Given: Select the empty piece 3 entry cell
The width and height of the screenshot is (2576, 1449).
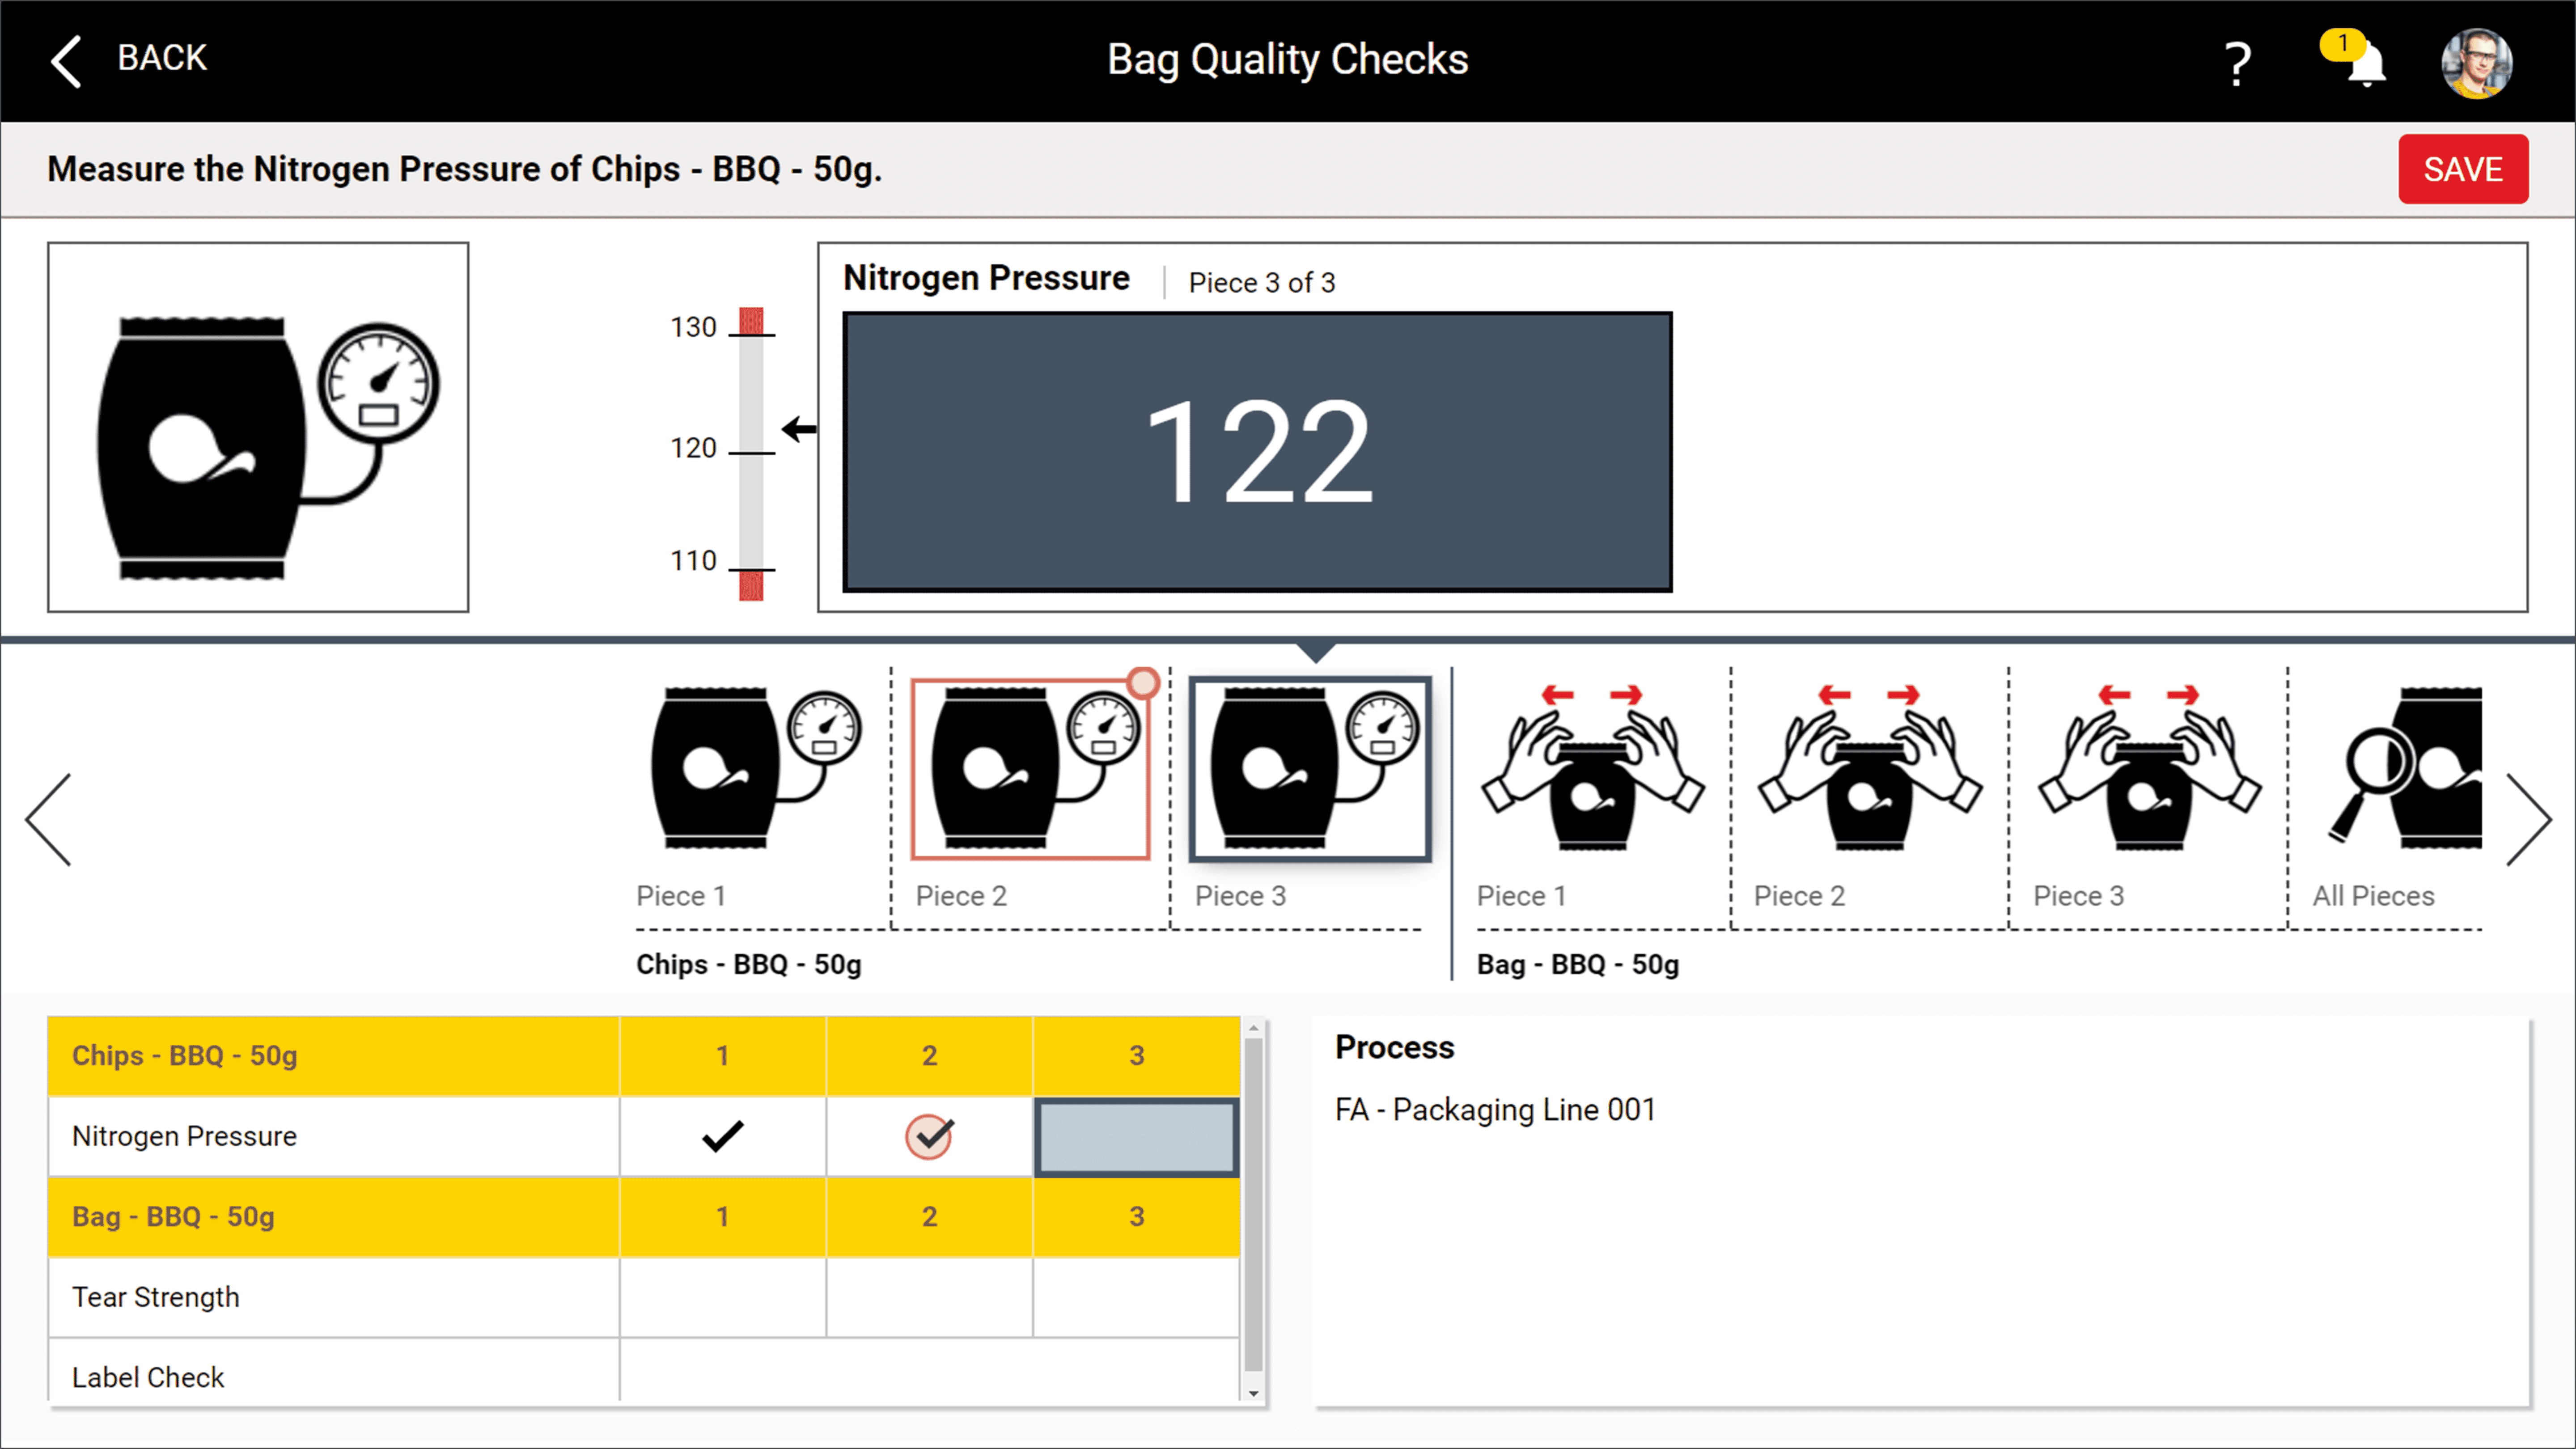Looking at the screenshot, I should click(x=1136, y=1136).
